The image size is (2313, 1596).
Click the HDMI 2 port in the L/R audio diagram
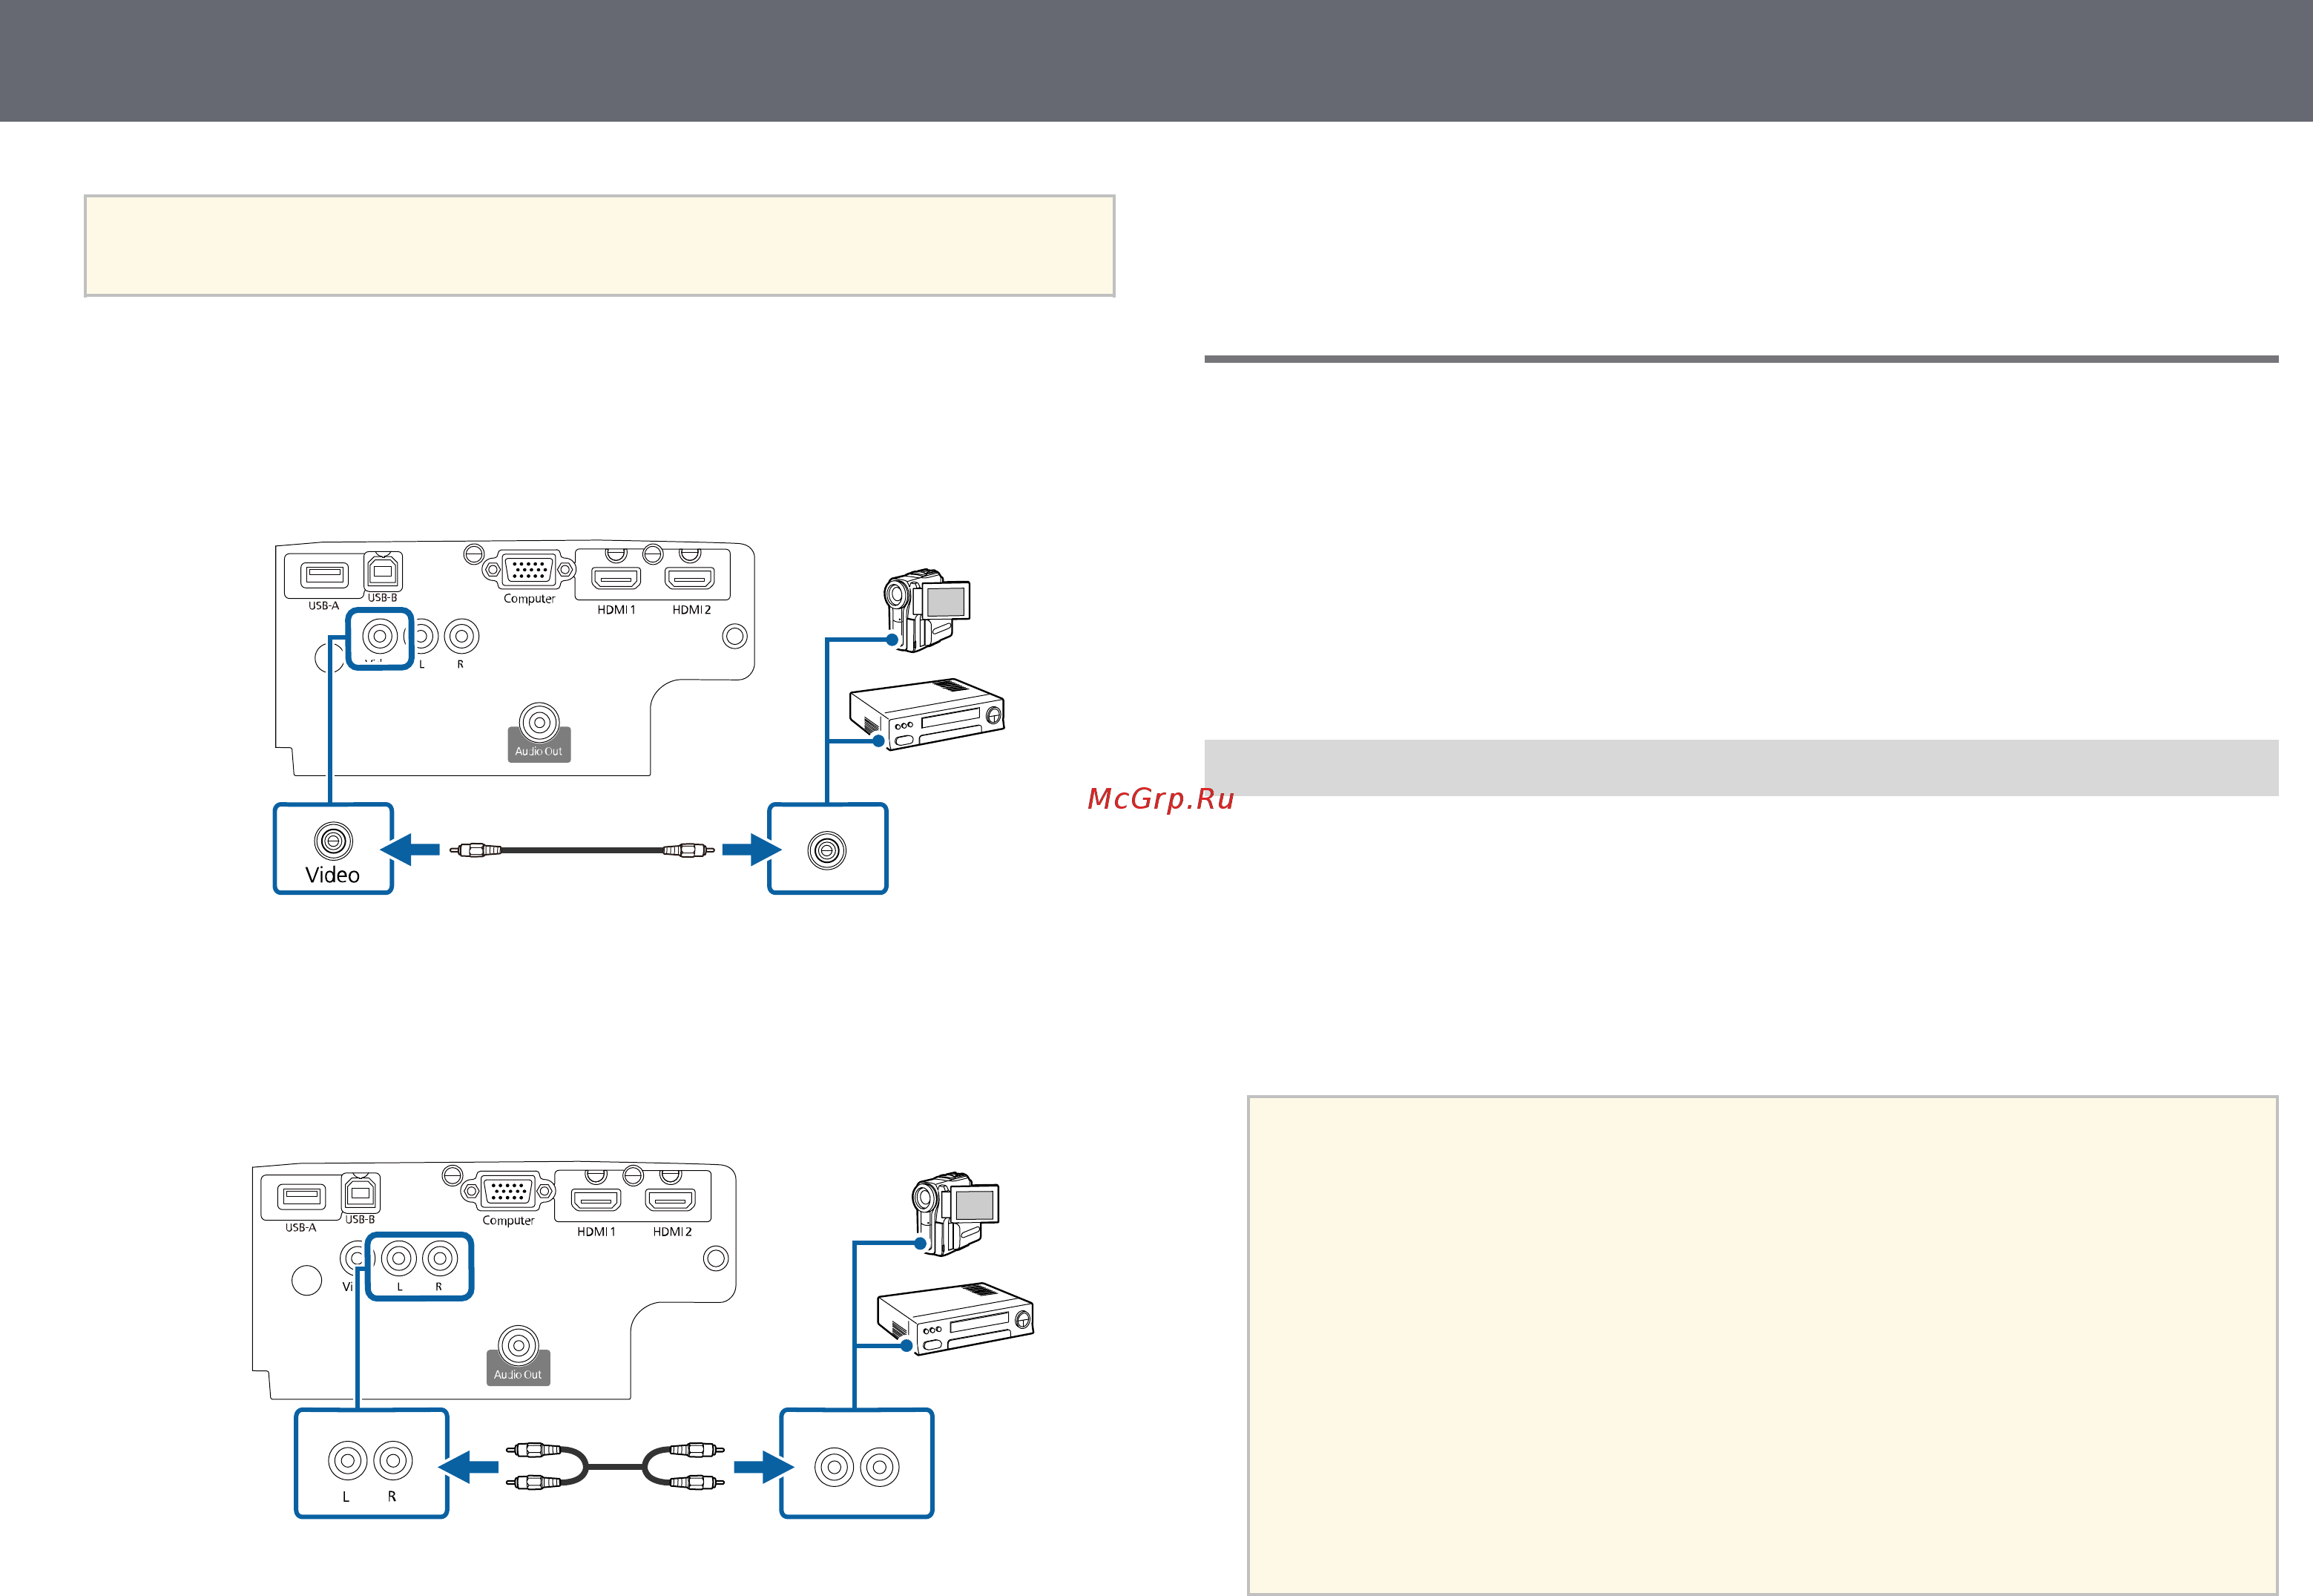coord(671,1200)
